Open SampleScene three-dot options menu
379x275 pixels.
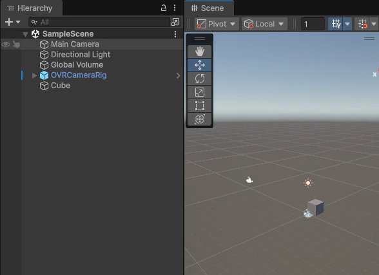click(x=175, y=34)
